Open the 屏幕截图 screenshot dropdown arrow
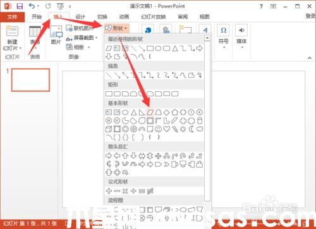This screenshot has width=316, height=229. [97, 38]
